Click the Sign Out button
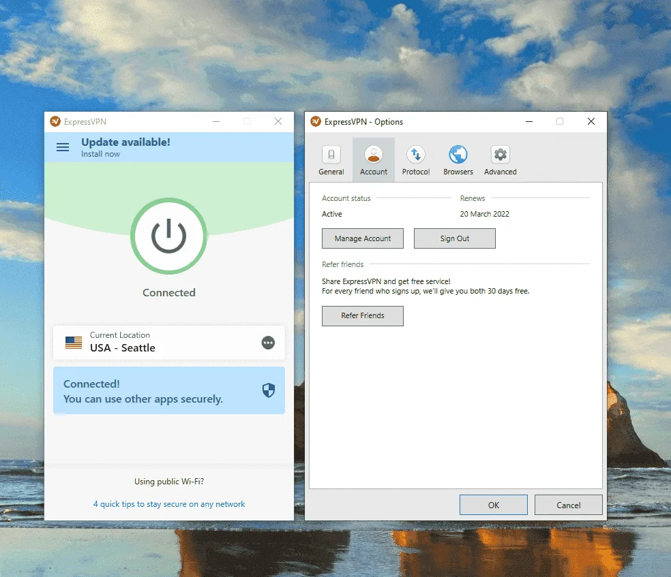Viewport: 671px width, 577px height. [x=454, y=238]
